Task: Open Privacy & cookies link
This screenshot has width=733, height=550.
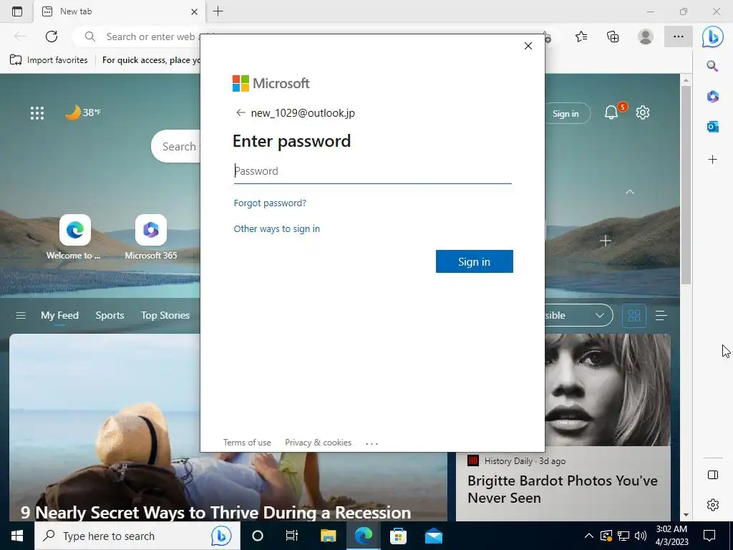Action: (319, 443)
